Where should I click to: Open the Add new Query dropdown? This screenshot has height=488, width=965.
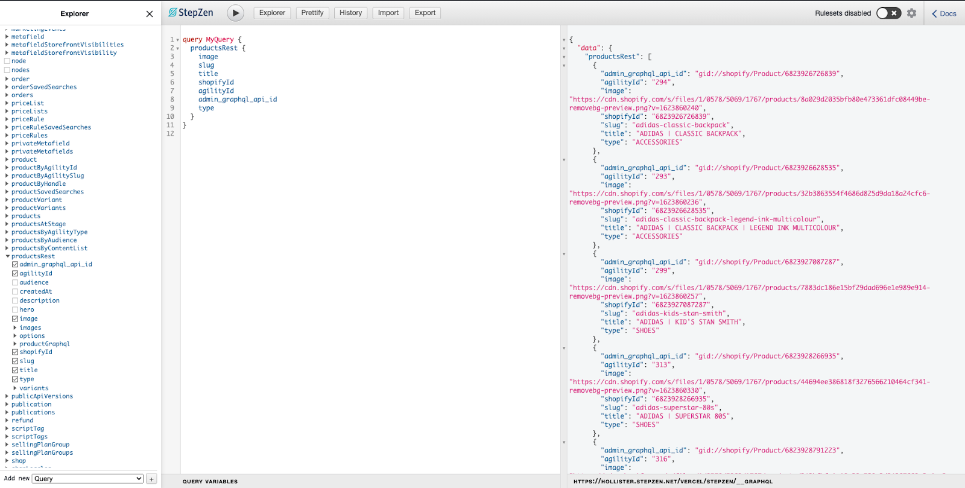(88, 478)
